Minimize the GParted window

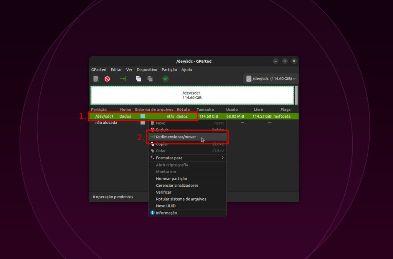click(276, 61)
